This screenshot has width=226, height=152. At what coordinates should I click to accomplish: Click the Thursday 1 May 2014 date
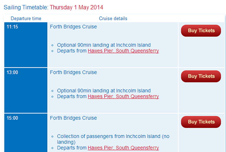click(x=76, y=7)
